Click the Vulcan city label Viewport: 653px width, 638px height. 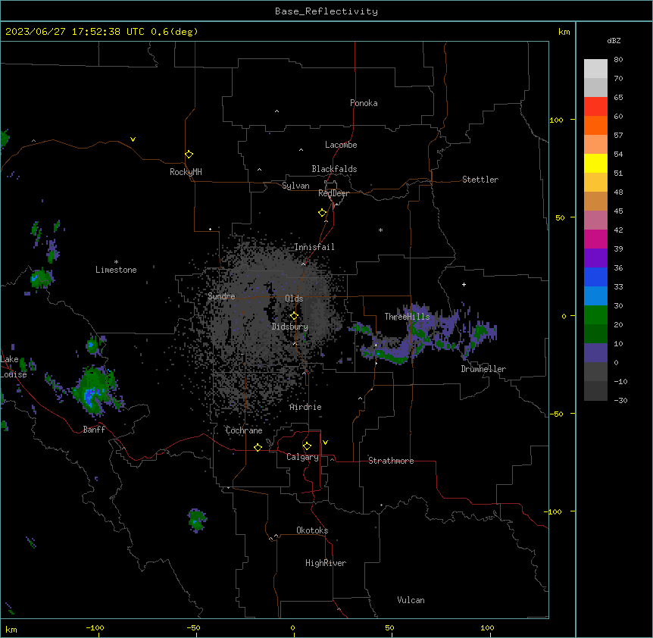point(411,600)
